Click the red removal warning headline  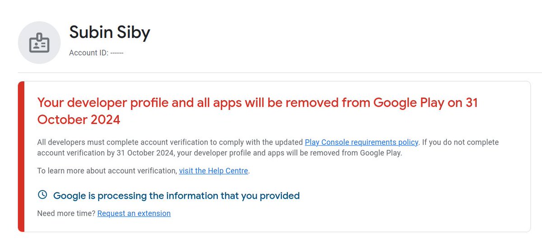click(x=257, y=111)
